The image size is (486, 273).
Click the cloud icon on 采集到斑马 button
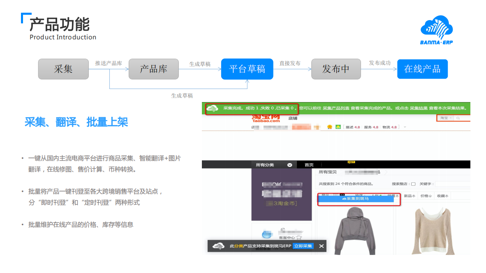344,199
